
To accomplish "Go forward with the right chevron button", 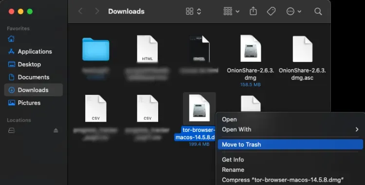I will [x=97, y=11].
